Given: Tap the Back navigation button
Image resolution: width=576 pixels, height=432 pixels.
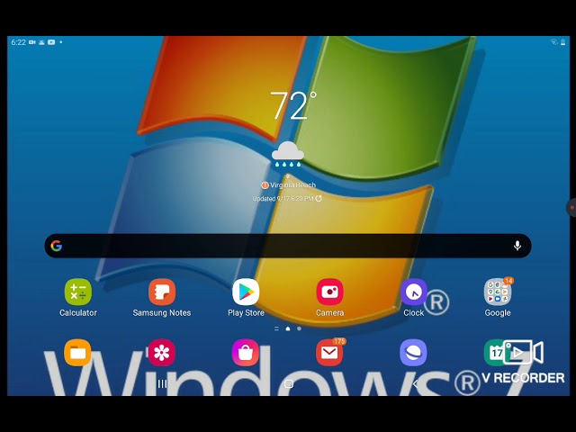Looking at the screenshot, I should pyautogui.click(x=415, y=384).
